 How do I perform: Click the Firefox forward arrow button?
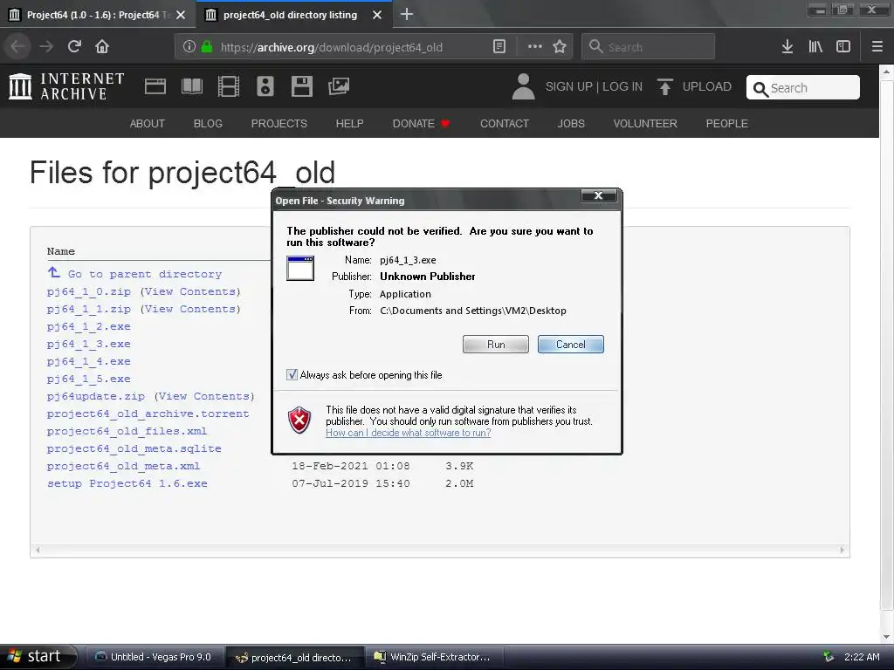(x=46, y=46)
